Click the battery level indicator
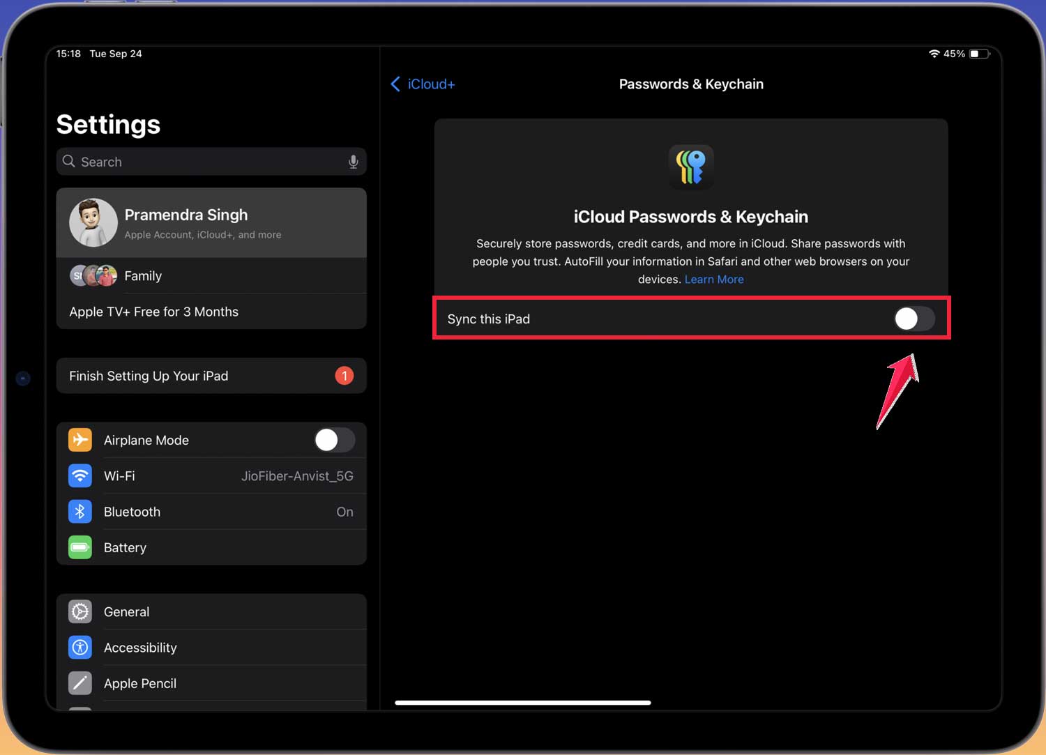The height and width of the screenshot is (755, 1046). click(x=979, y=53)
